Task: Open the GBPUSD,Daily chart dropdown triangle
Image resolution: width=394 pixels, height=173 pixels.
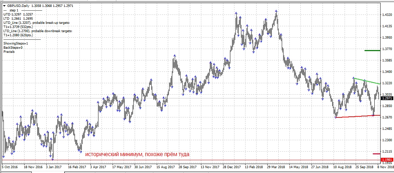Action: click(x=4, y=6)
